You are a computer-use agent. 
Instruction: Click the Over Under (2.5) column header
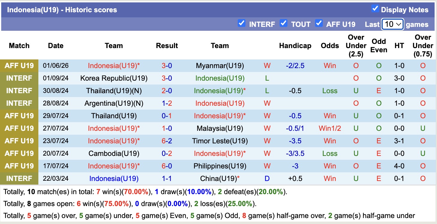coord(356,46)
